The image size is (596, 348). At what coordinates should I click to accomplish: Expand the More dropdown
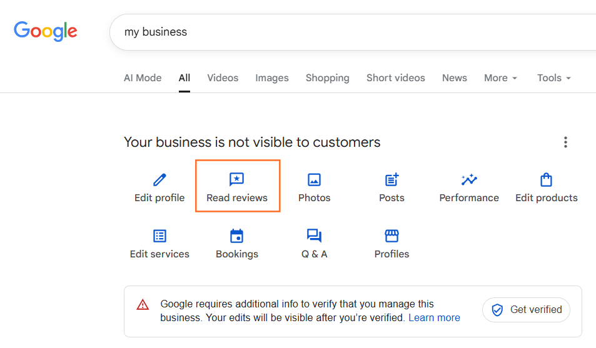click(x=500, y=78)
